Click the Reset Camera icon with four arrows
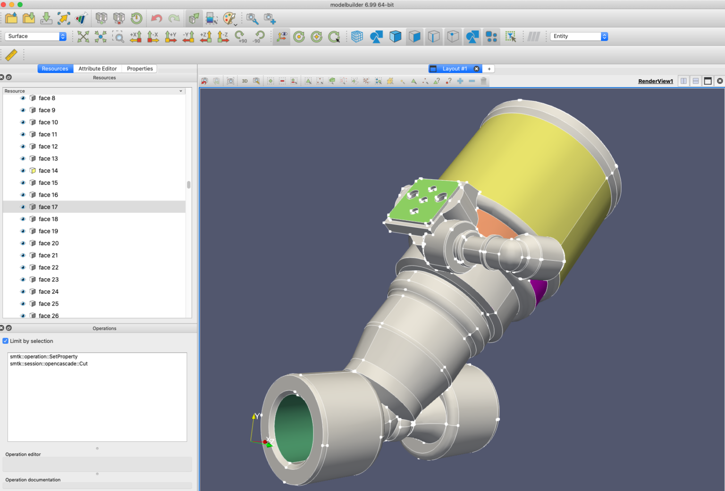This screenshot has width=725, height=491. (x=83, y=37)
